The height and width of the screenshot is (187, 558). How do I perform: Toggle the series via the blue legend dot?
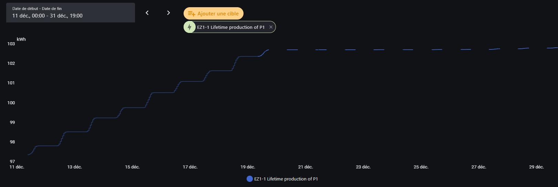(250, 179)
